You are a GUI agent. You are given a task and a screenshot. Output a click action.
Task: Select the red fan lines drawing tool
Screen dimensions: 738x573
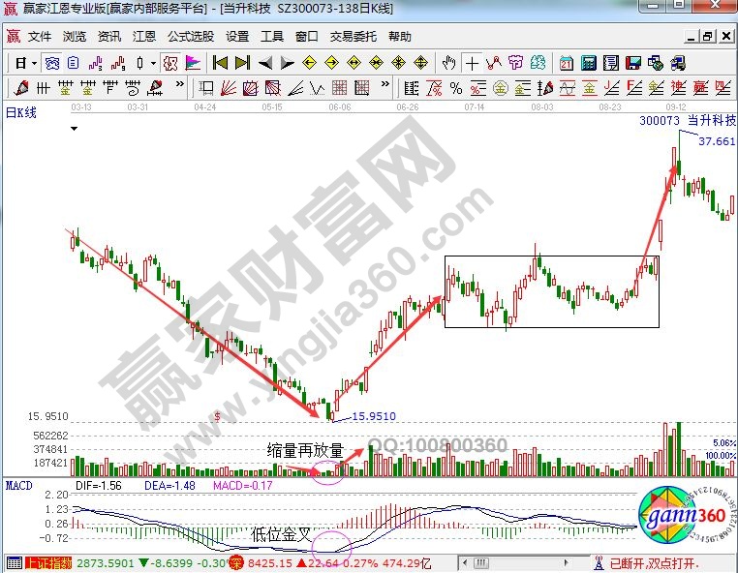point(230,88)
